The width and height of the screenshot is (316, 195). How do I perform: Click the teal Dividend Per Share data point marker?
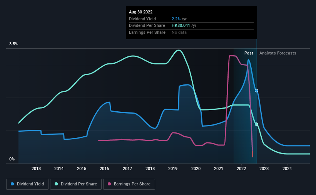[256, 124]
